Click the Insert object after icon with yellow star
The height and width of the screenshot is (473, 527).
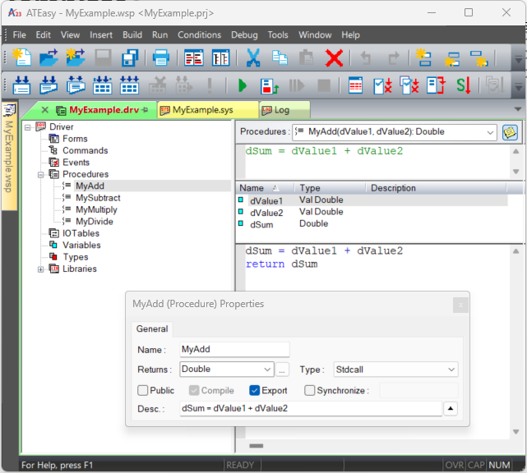(451, 57)
